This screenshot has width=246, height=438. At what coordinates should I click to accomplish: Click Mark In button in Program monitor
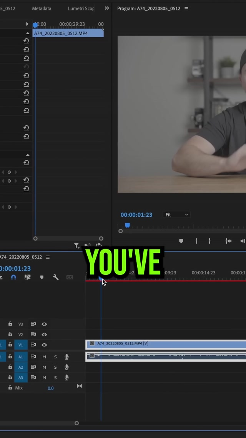pos(196,241)
